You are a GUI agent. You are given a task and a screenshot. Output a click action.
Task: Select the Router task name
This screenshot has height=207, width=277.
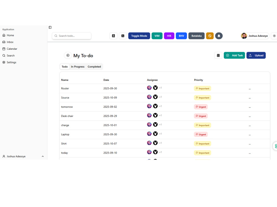pos(65,89)
